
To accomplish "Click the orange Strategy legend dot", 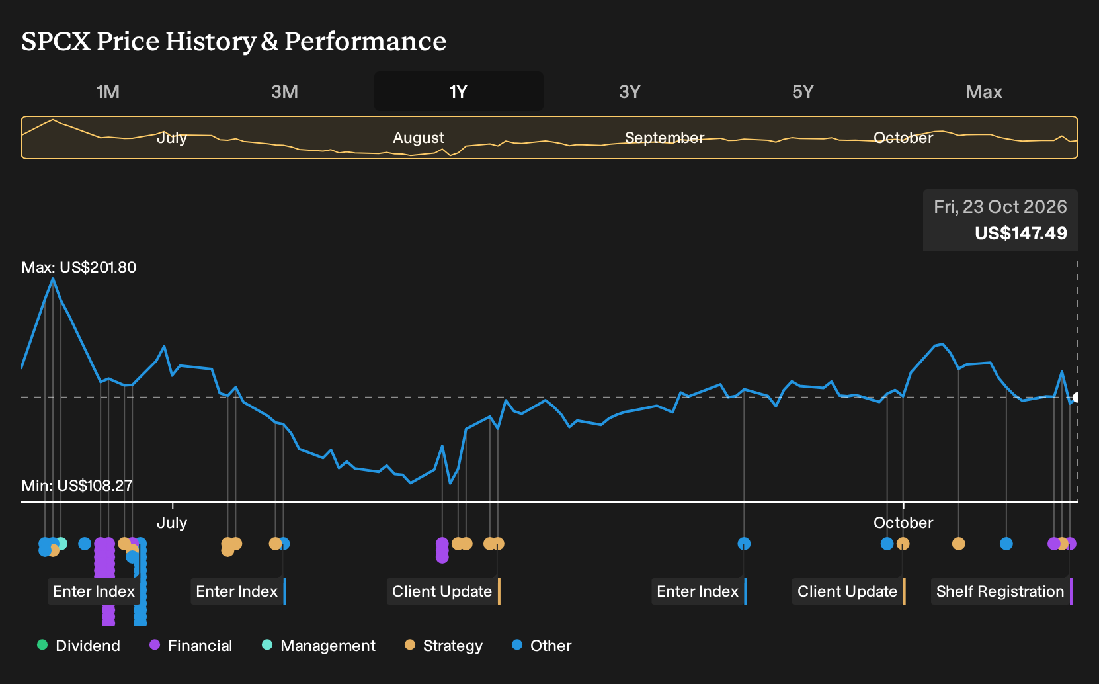I will coord(410,645).
